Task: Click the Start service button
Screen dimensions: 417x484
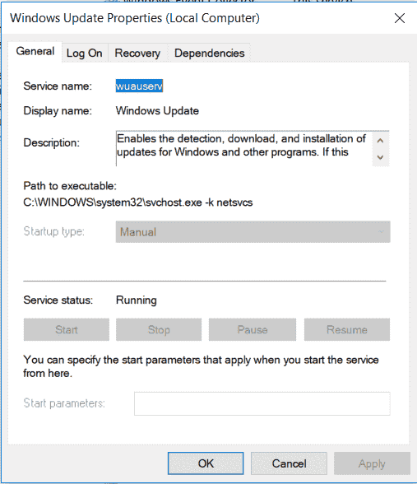Action: 67,329
